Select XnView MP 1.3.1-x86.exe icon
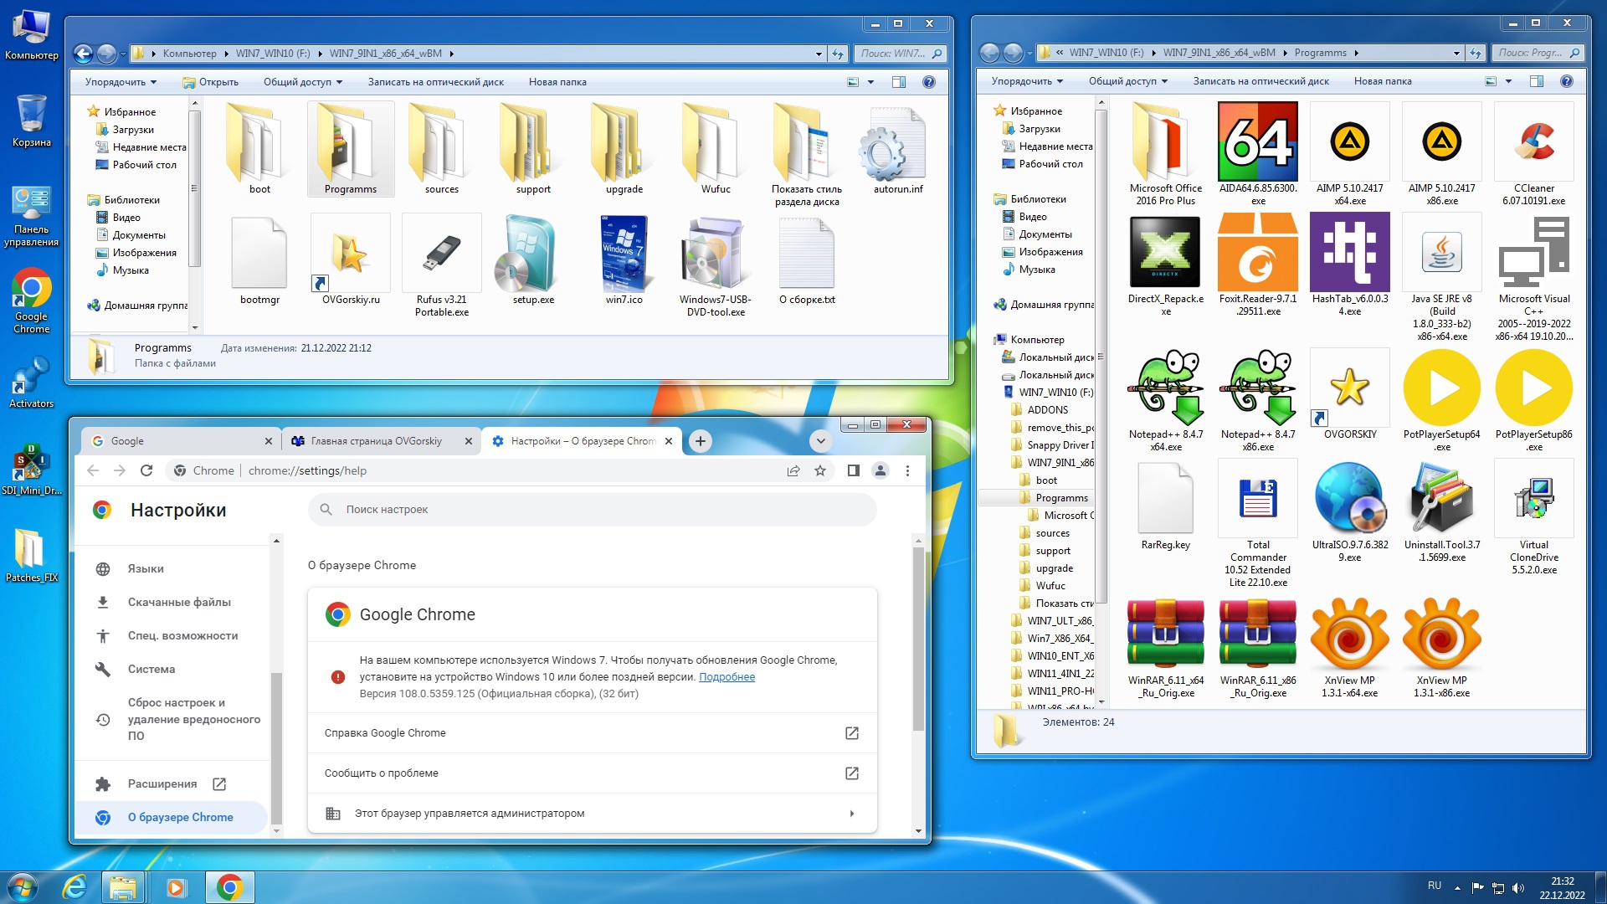This screenshot has width=1607, height=904. pos(1442,634)
